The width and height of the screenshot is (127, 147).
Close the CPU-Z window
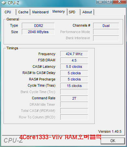[x=120, y=2]
